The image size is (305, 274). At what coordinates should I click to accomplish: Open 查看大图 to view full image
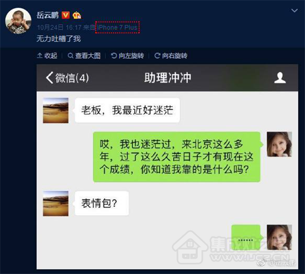[x=84, y=56]
